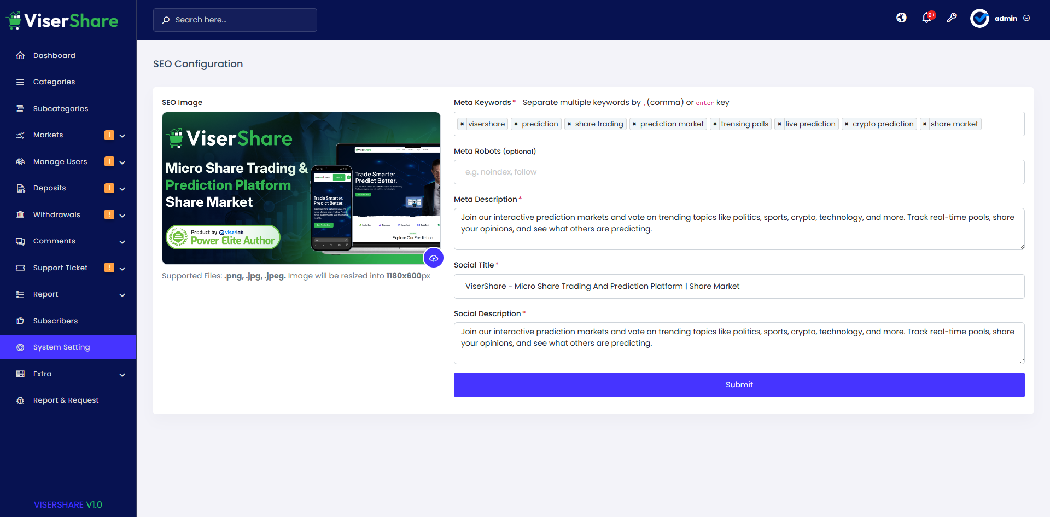This screenshot has height=517, width=1050.
Task: Click the search here field
Action: (x=235, y=20)
